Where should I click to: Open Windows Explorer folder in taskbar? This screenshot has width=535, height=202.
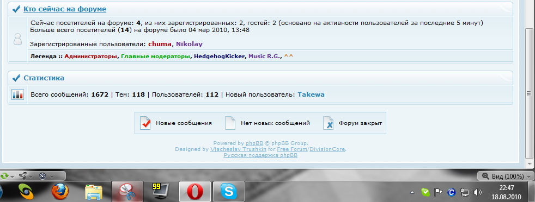(94, 192)
